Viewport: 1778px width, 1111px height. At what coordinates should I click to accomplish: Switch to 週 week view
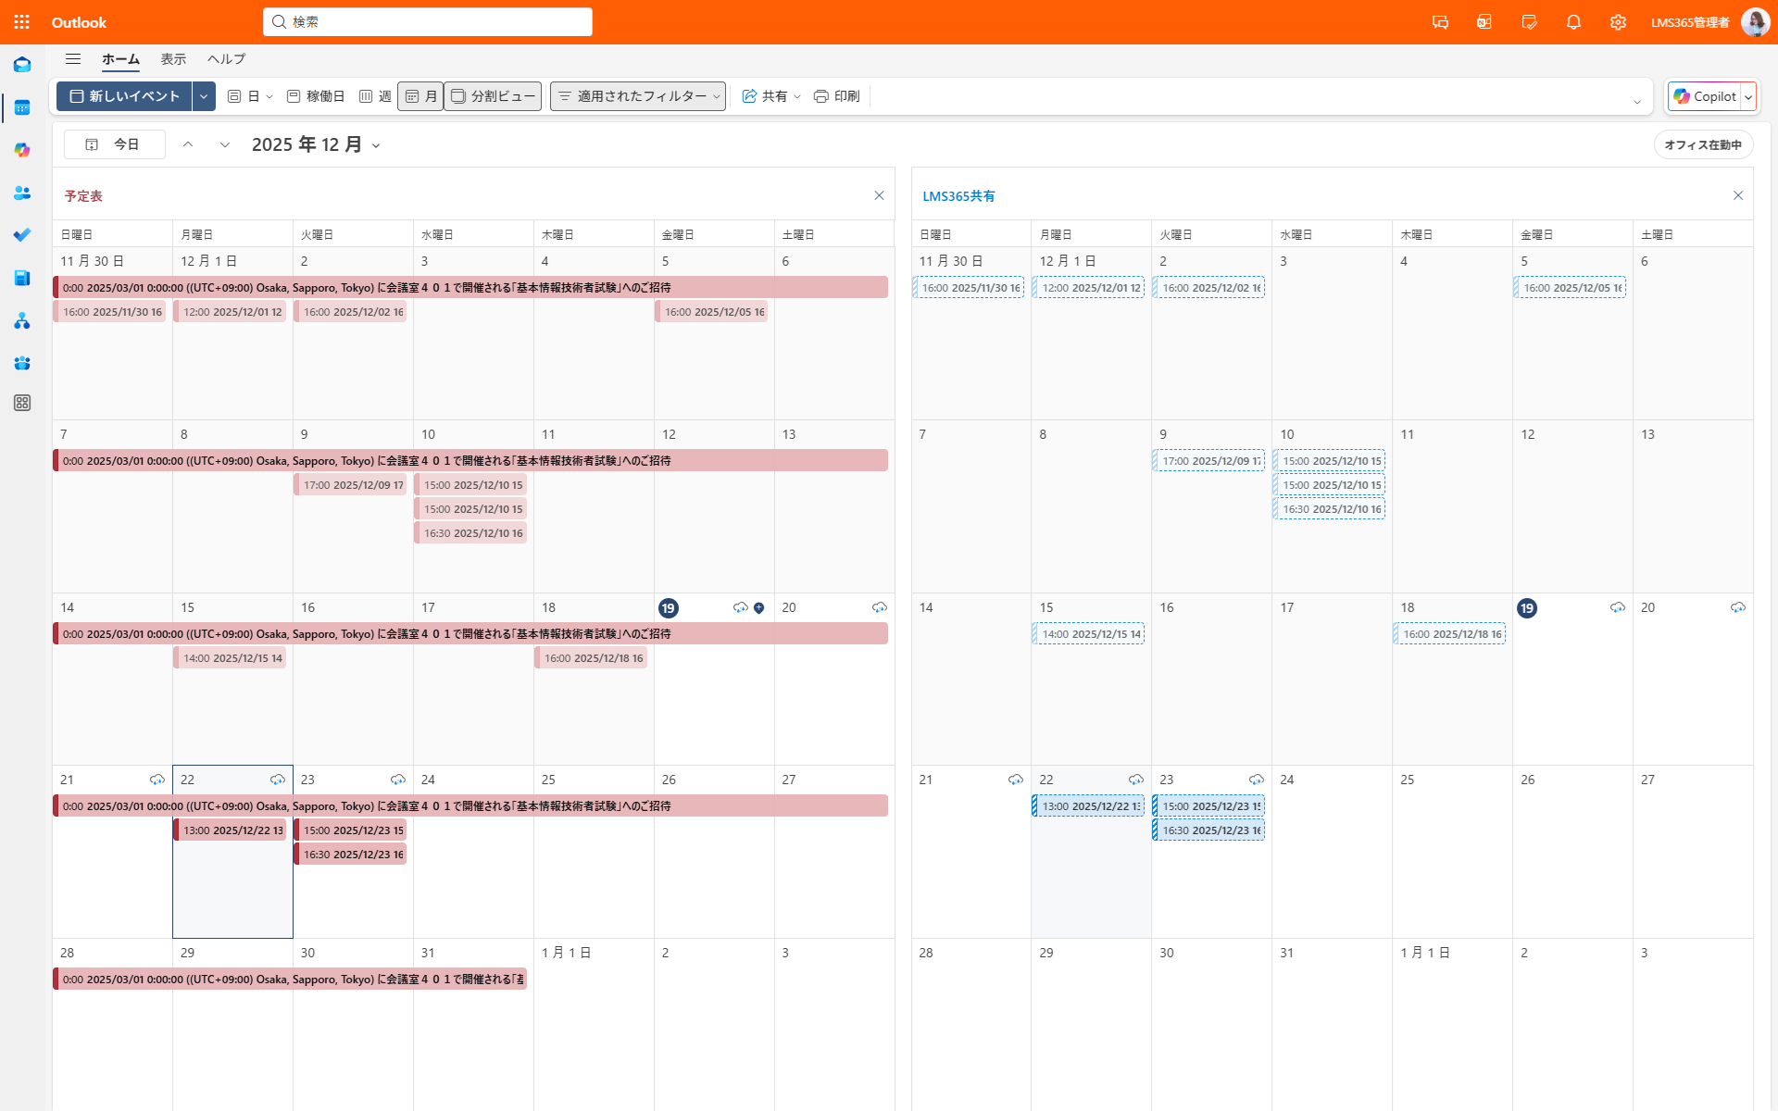coord(375,96)
